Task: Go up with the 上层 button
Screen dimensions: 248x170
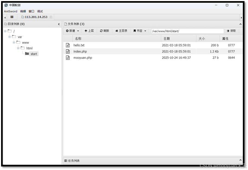Action: 89,31
